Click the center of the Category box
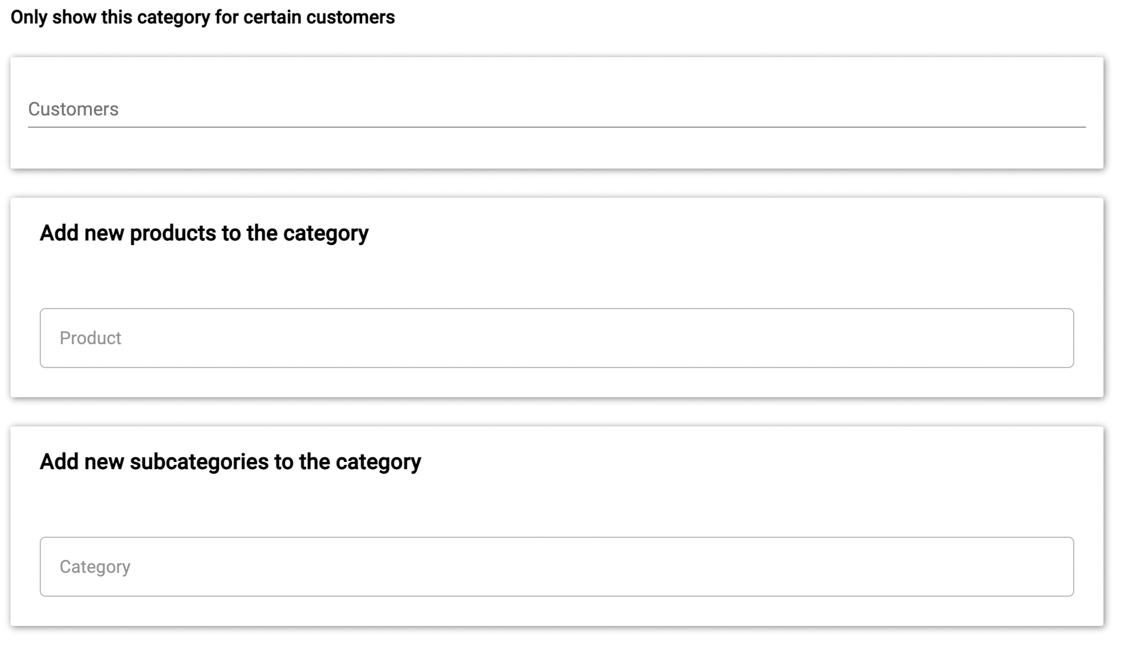Screen dimensions: 1128x651 pos(556,567)
